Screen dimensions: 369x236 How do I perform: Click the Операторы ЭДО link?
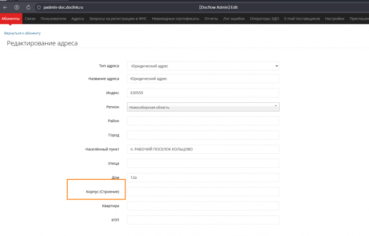(264, 19)
